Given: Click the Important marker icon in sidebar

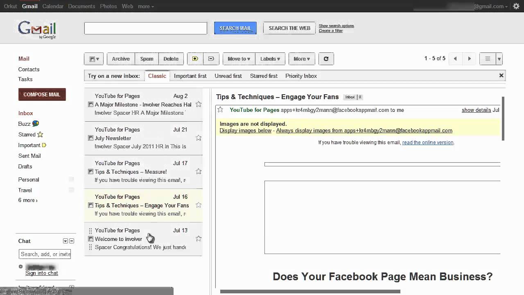Looking at the screenshot, I should (44, 145).
